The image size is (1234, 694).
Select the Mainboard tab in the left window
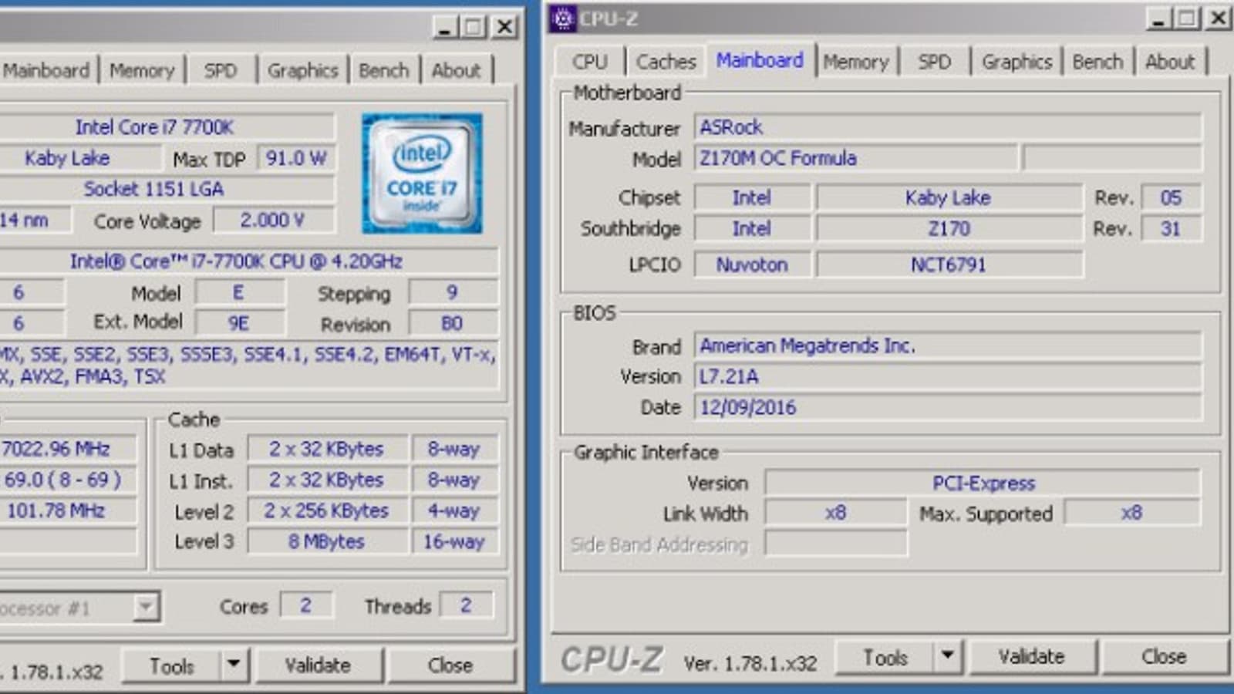click(46, 70)
